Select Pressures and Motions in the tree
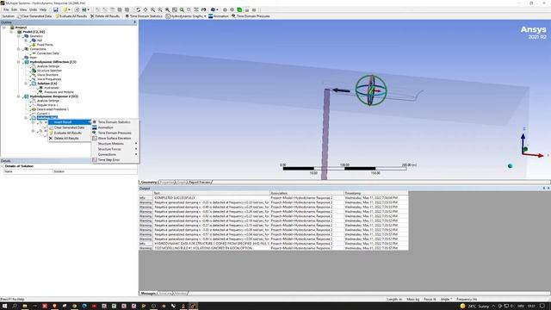The width and height of the screenshot is (551, 310). point(59,92)
